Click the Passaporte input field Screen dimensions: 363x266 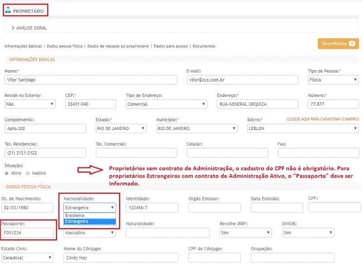point(28,233)
